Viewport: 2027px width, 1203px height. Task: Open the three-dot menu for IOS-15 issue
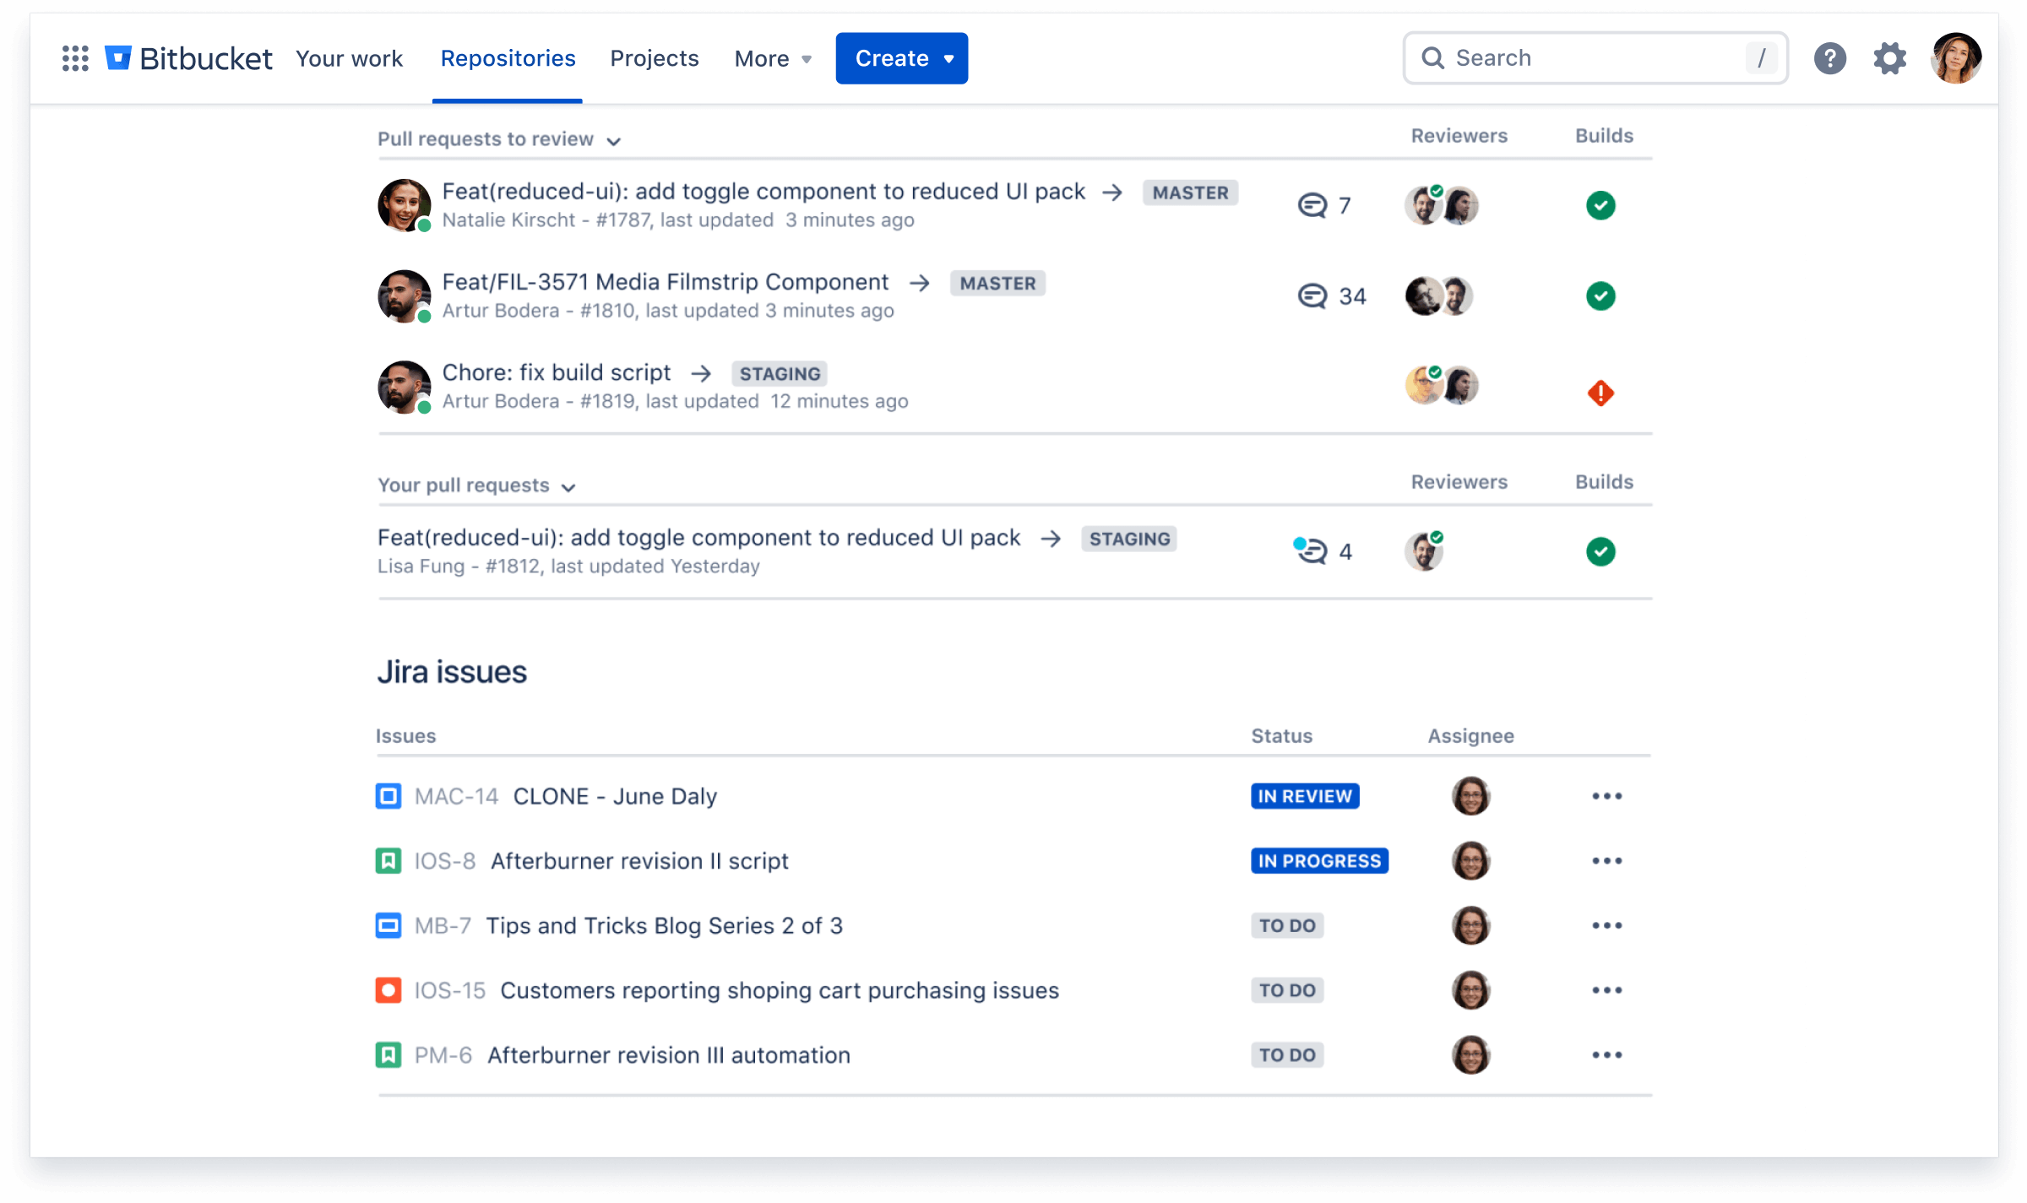point(1607,989)
